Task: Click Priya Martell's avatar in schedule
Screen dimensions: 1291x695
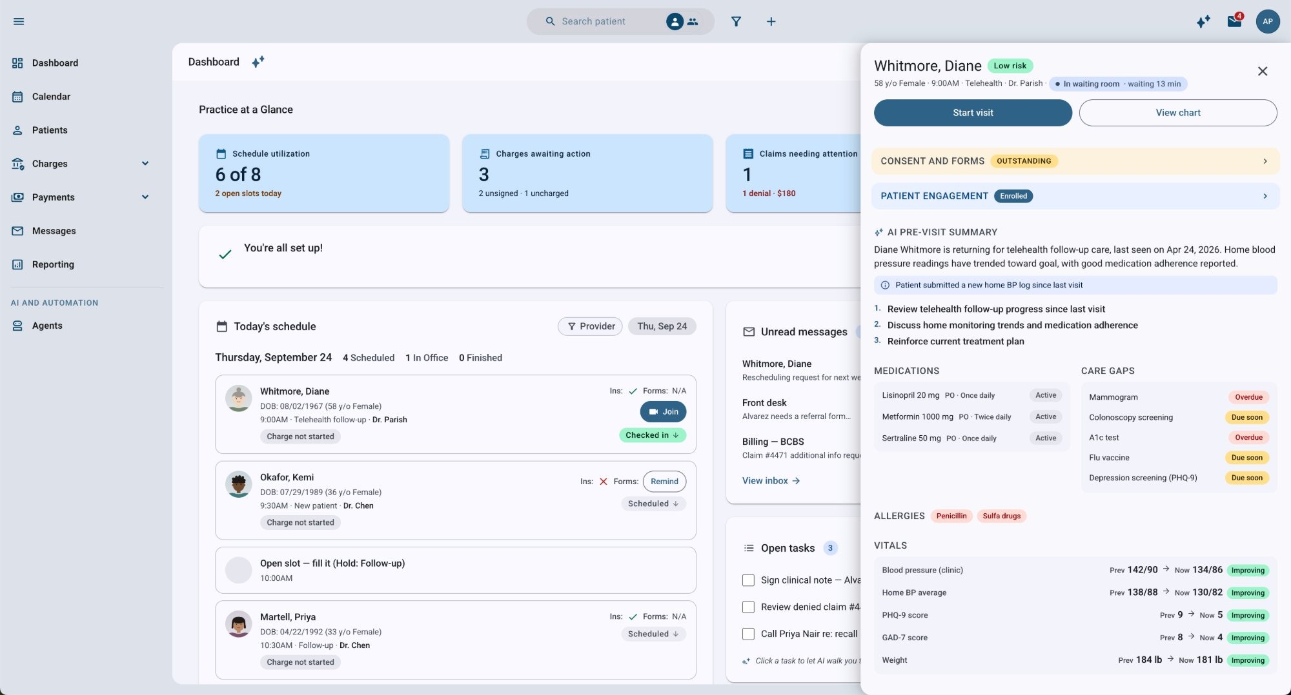Action: coord(239,624)
